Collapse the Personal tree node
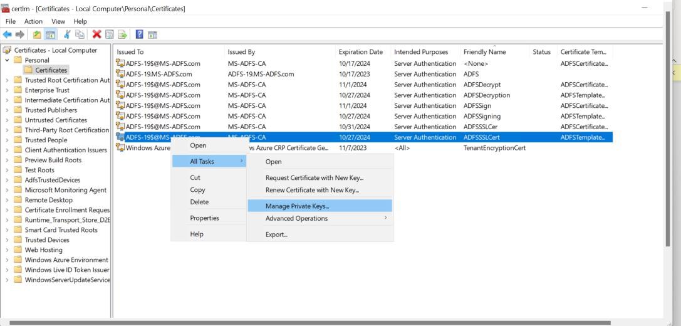Image resolution: width=681 pixels, height=326 pixels. coord(7,60)
